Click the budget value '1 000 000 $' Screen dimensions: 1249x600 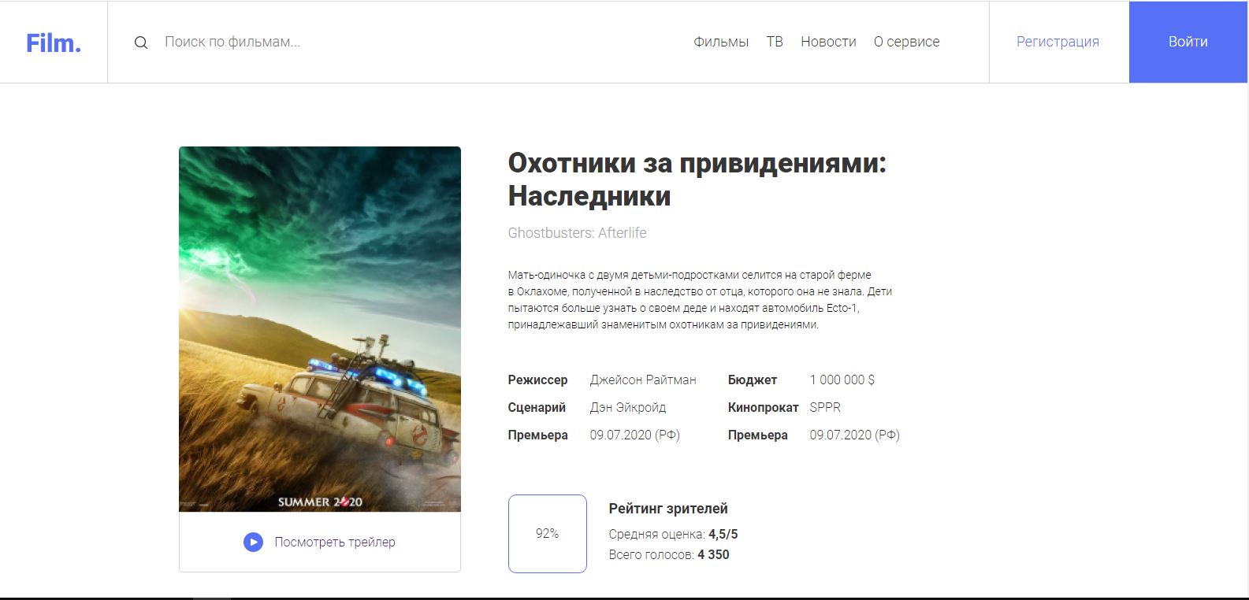(842, 380)
